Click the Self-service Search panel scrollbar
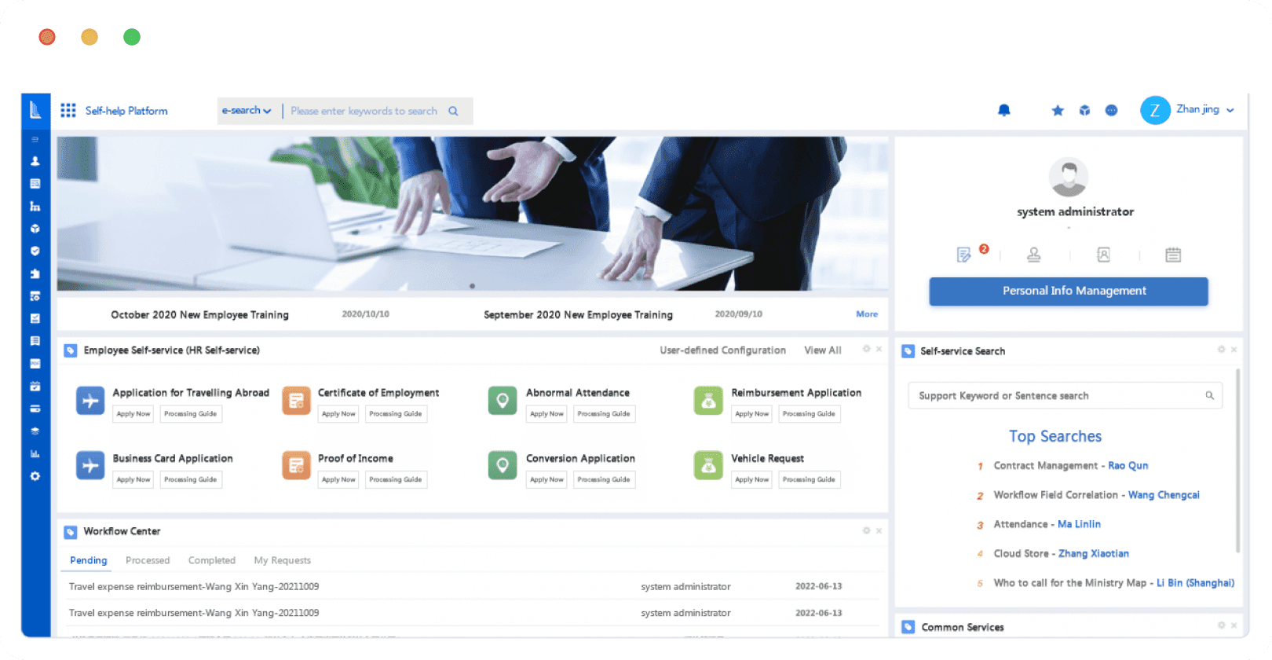The image size is (1272, 660). coord(1238,460)
